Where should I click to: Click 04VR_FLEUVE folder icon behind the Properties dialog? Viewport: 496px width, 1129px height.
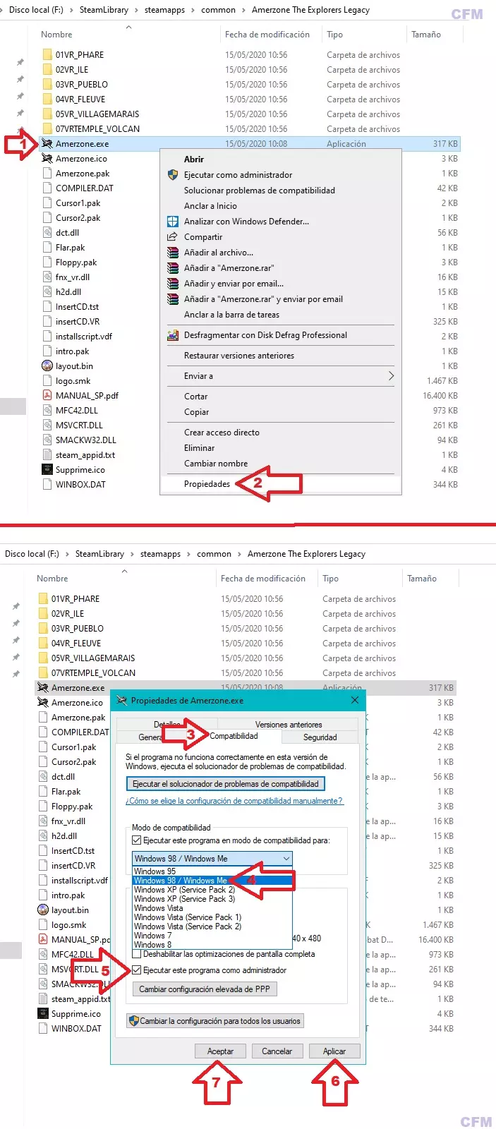click(43, 643)
